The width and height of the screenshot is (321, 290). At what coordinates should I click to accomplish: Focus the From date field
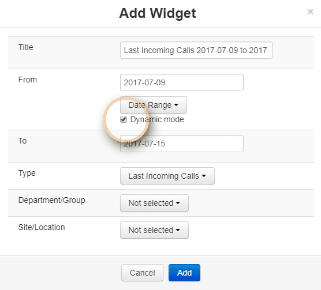tap(182, 82)
